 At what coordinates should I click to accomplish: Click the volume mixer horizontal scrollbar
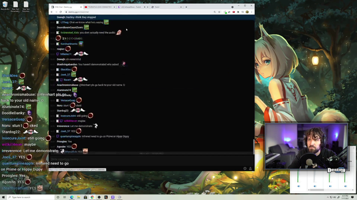point(316,190)
